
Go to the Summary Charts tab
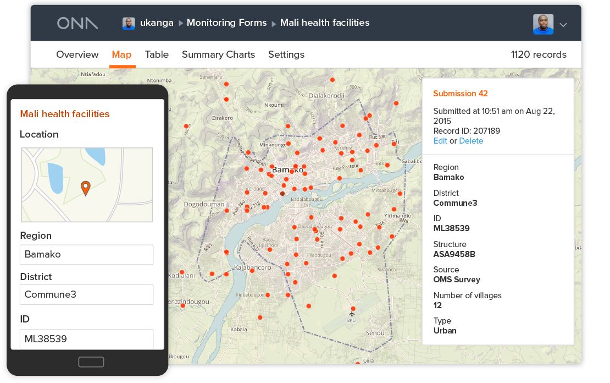coord(218,54)
